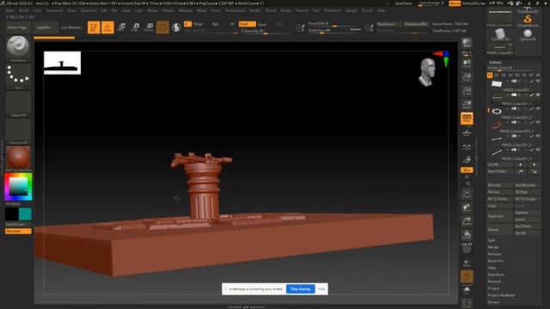Pick a color in the color picker
Viewport: 550px width, 309px height.
pos(18,186)
